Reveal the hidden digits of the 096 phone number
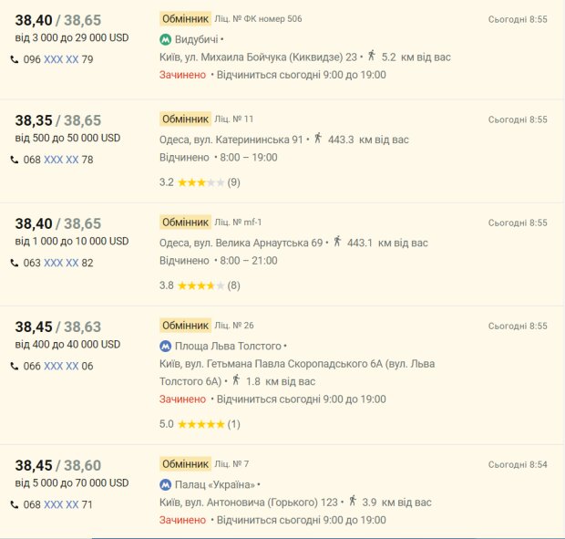 [x=61, y=59]
